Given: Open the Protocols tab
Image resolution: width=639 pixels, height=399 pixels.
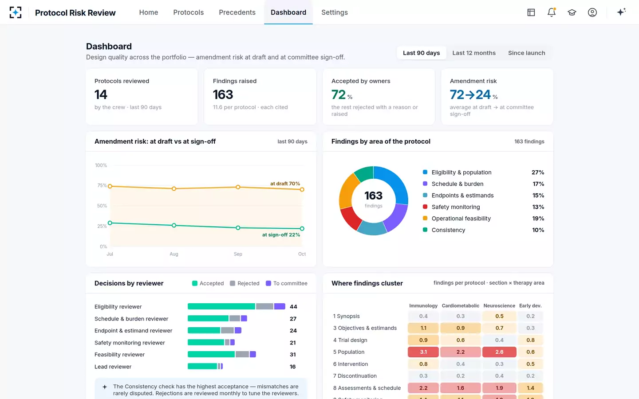Looking at the screenshot, I should (x=189, y=12).
